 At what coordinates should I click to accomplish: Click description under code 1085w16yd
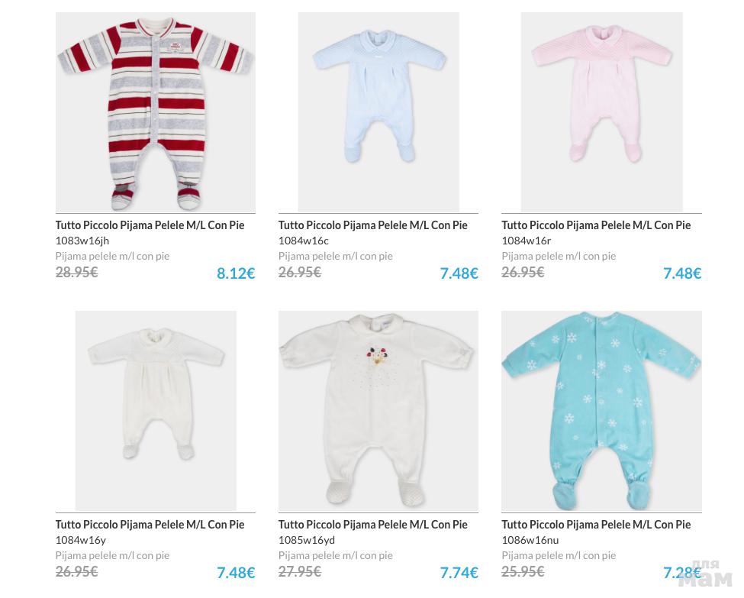335,555
